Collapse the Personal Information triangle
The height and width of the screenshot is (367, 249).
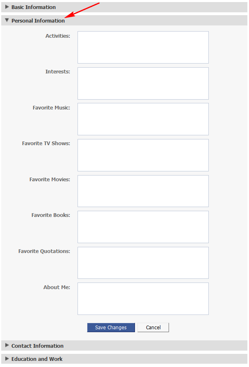pyautogui.click(x=7, y=21)
